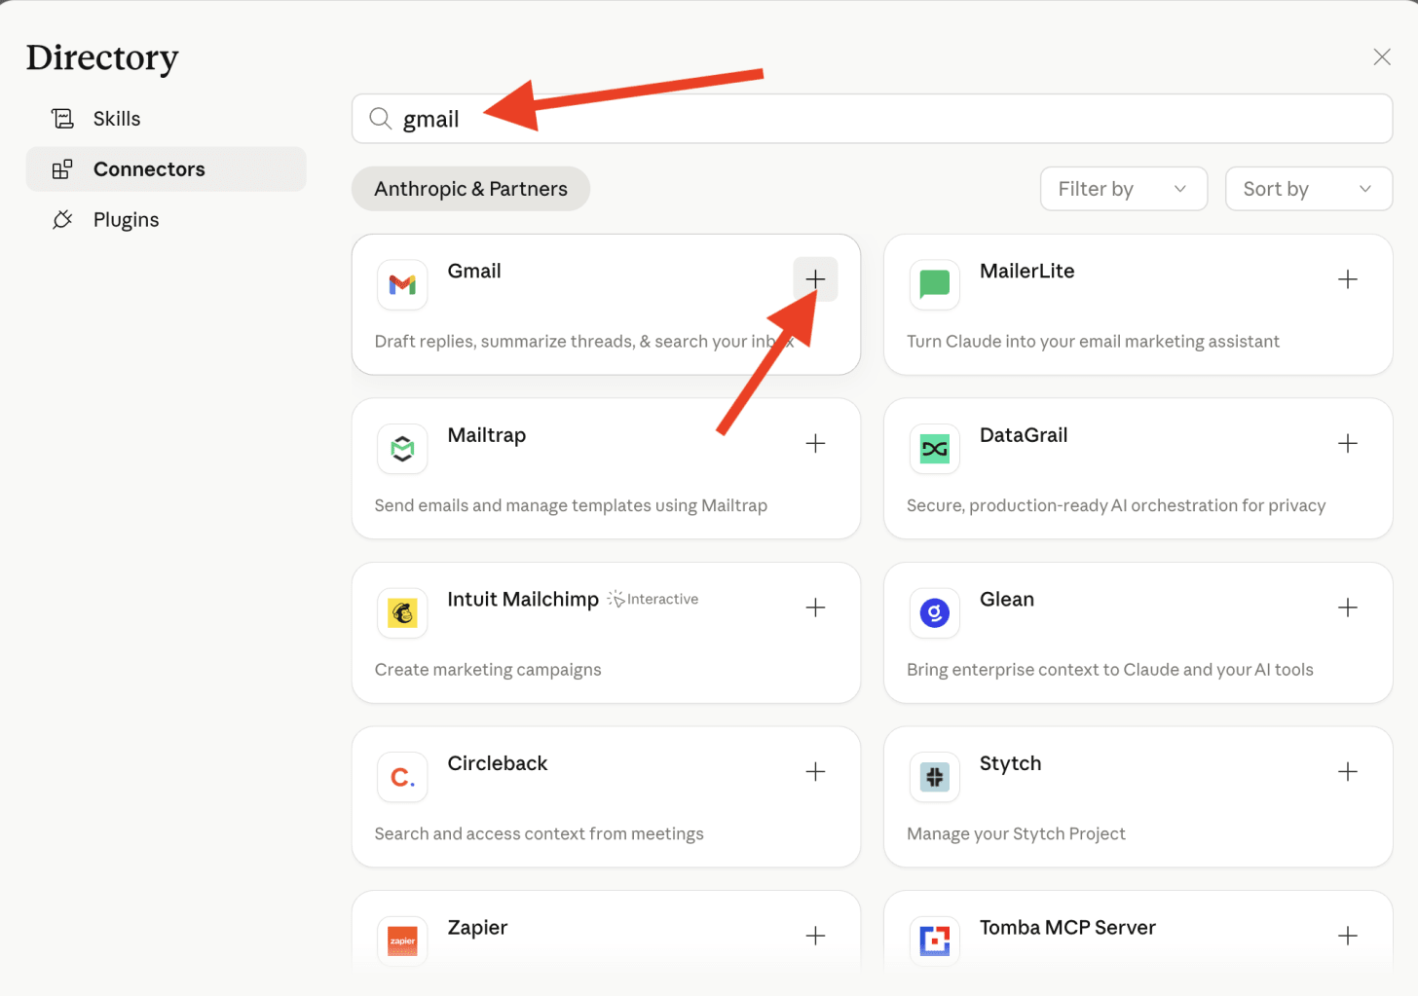1418x996 pixels.
Task: Click "Create marketing campaigns" description
Action: pos(488,670)
